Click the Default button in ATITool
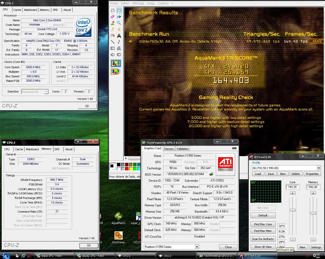Screen dimensions: 325x259 263,215
